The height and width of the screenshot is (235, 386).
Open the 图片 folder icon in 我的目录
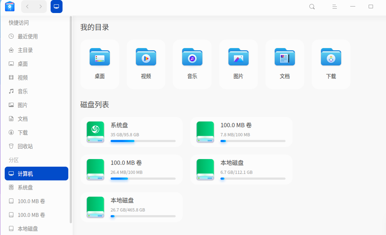239,57
